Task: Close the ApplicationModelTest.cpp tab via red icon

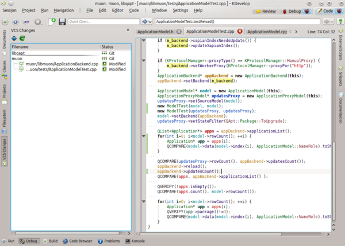Action: tap(240, 32)
